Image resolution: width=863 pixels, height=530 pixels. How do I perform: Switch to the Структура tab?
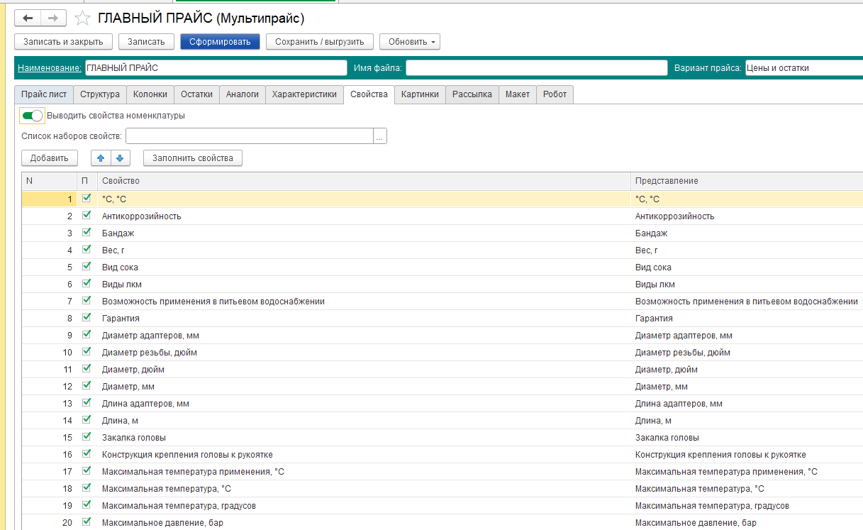(x=100, y=94)
